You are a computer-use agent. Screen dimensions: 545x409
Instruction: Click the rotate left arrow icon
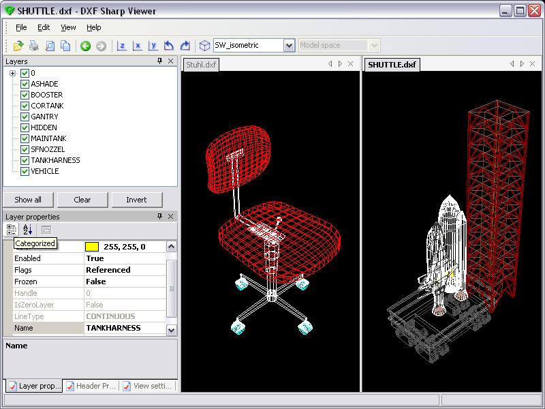169,46
